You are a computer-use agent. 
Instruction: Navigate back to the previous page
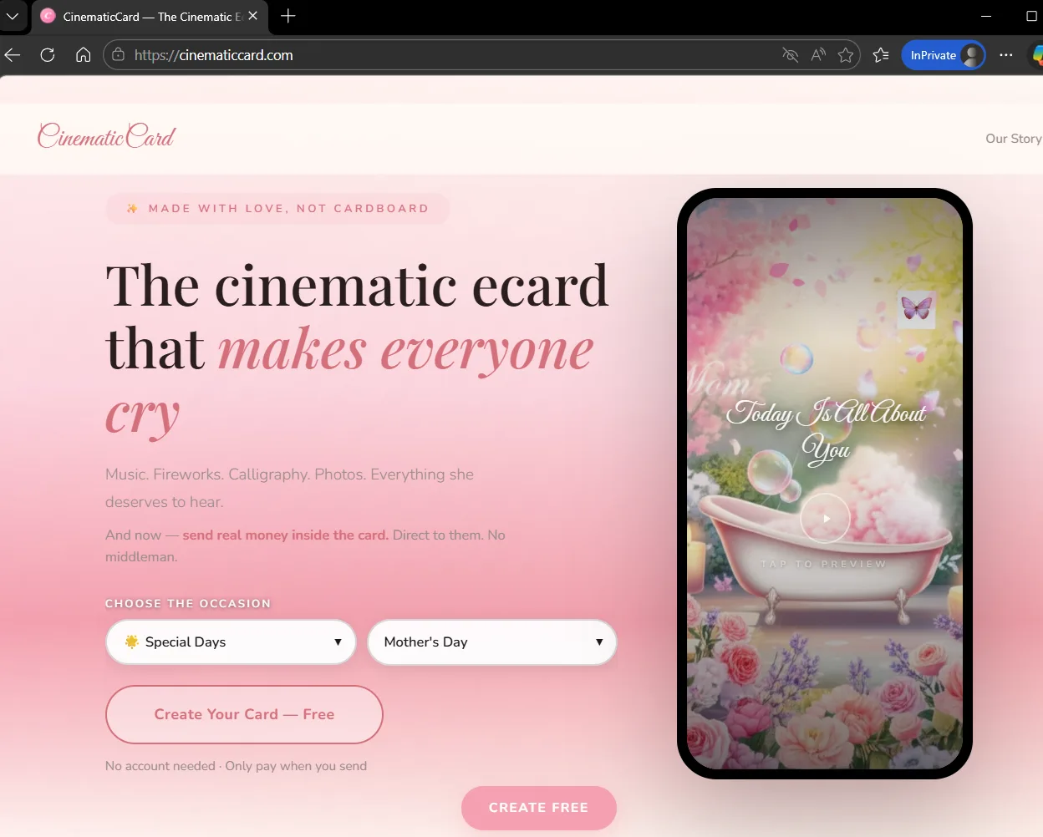coord(12,54)
